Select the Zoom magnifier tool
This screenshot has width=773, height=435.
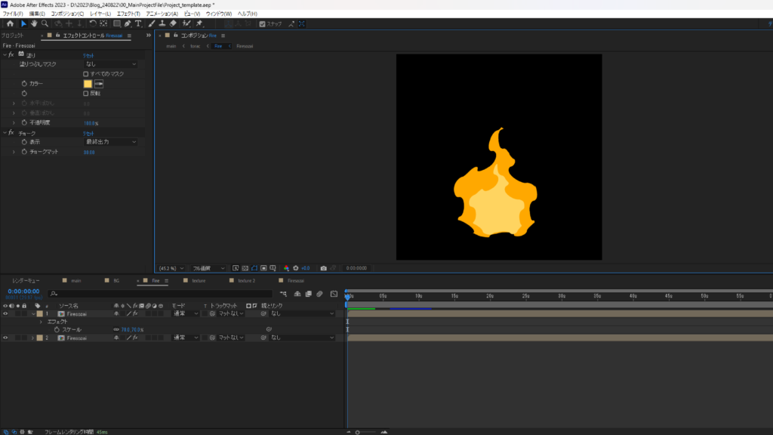[45, 23]
